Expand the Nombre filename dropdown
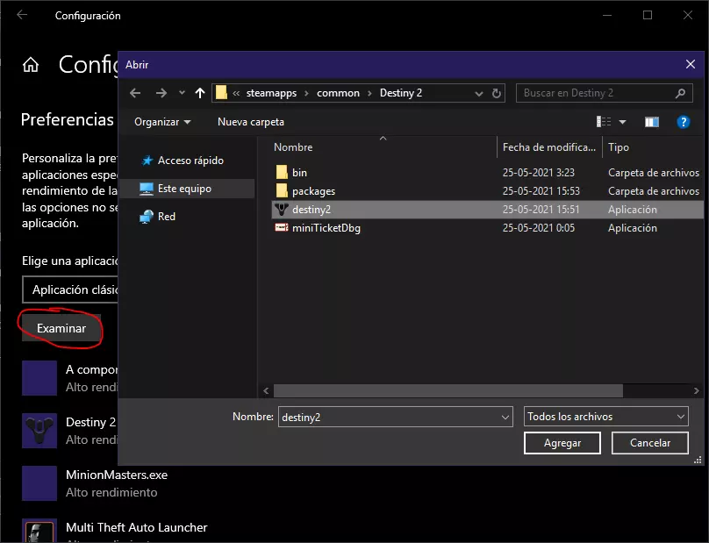Image resolution: width=709 pixels, height=543 pixels. 505,418
